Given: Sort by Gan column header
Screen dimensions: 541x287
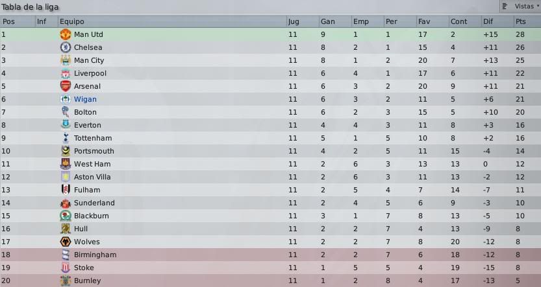Looking at the screenshot, I should pos(328,21).
